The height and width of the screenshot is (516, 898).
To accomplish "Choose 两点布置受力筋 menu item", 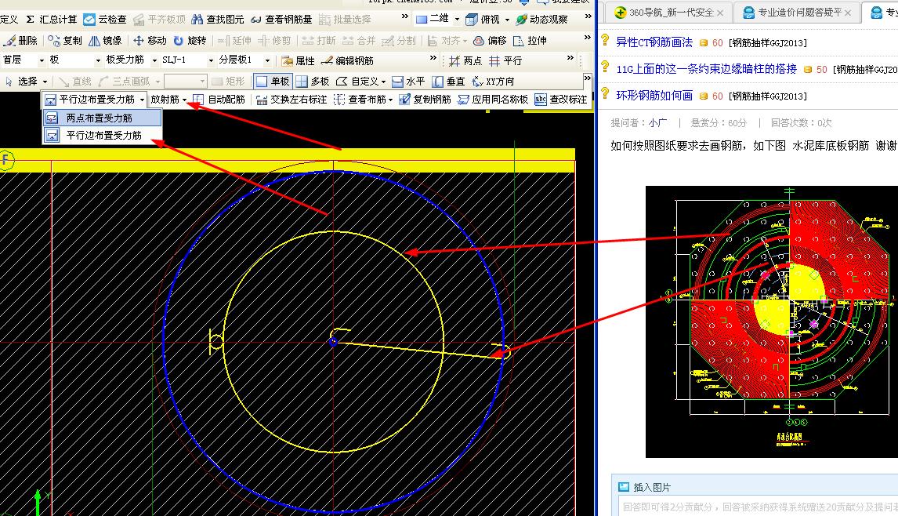I will point(102,118).
